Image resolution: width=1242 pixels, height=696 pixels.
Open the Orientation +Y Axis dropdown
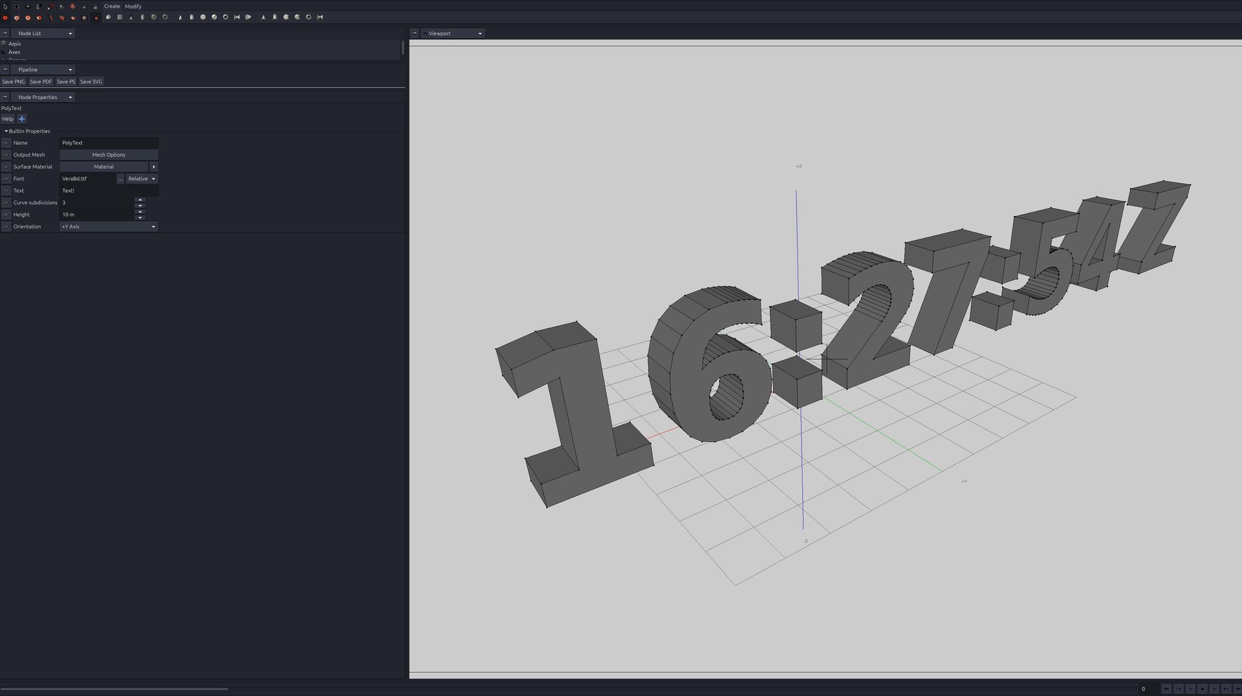109,227
